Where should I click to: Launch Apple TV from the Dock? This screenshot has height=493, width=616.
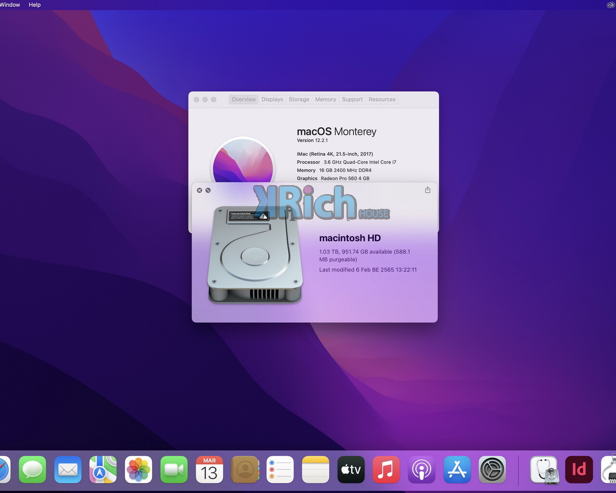pos(351,469)
